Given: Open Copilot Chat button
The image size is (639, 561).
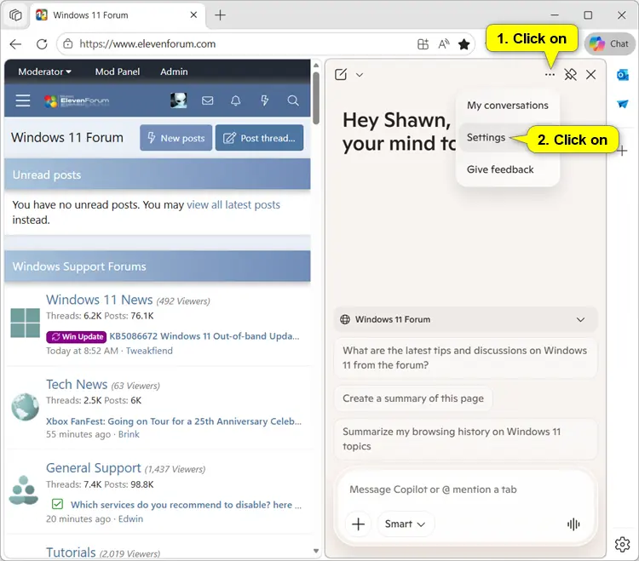Looking at the screenshot, I should [x=609, y=43].
